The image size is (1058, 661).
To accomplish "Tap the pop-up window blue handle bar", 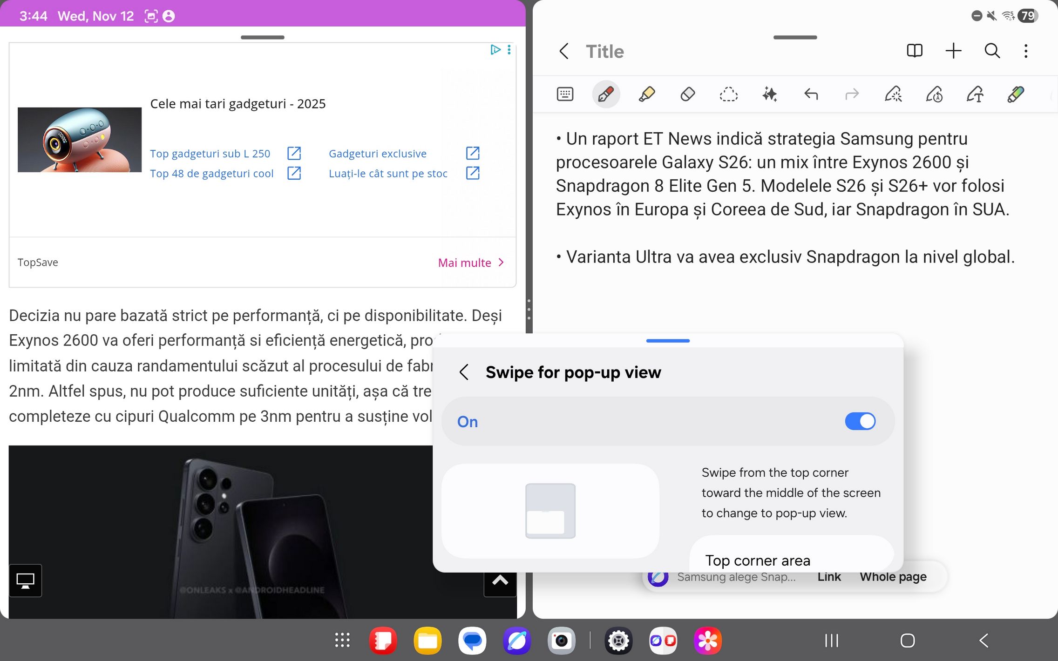I will tap(668, 341).
